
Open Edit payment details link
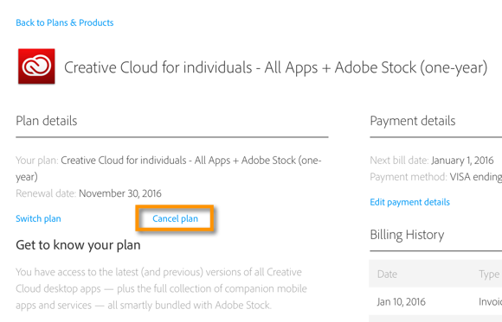coord(409,202)
